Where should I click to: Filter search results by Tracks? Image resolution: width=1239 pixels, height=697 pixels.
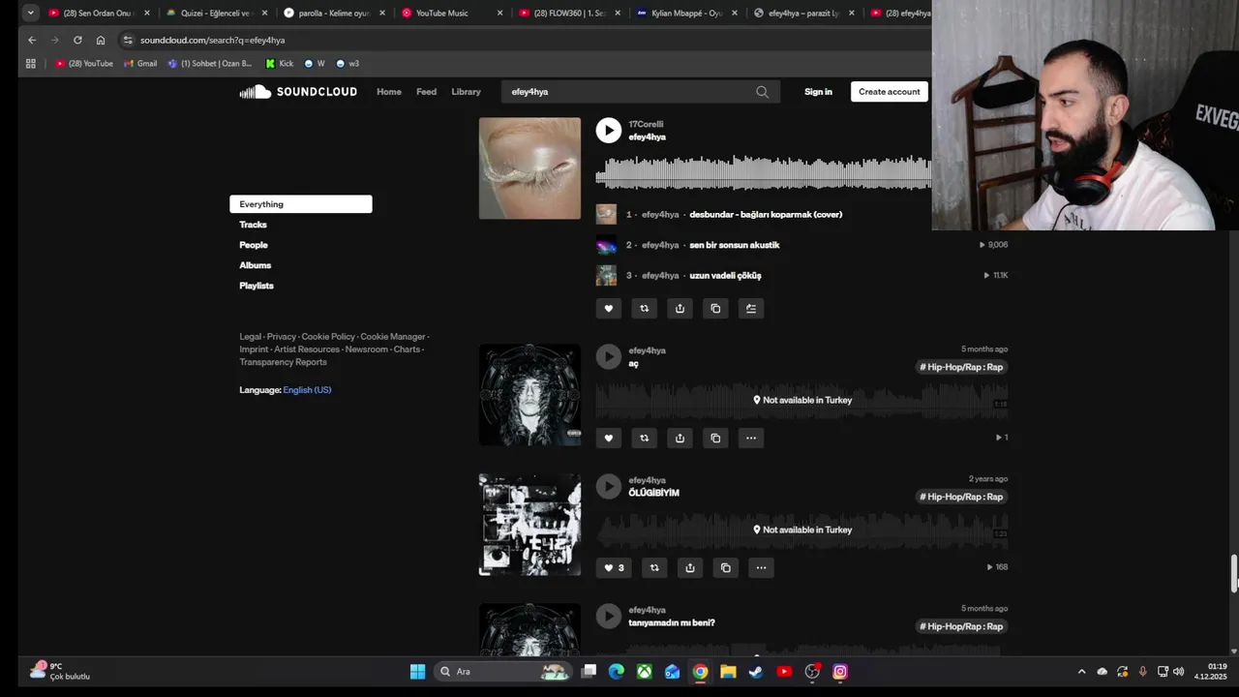pyautogui.click(x=253, y=225)
